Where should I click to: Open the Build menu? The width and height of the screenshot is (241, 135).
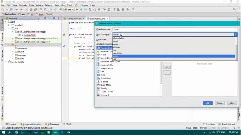tap(57, 5)
